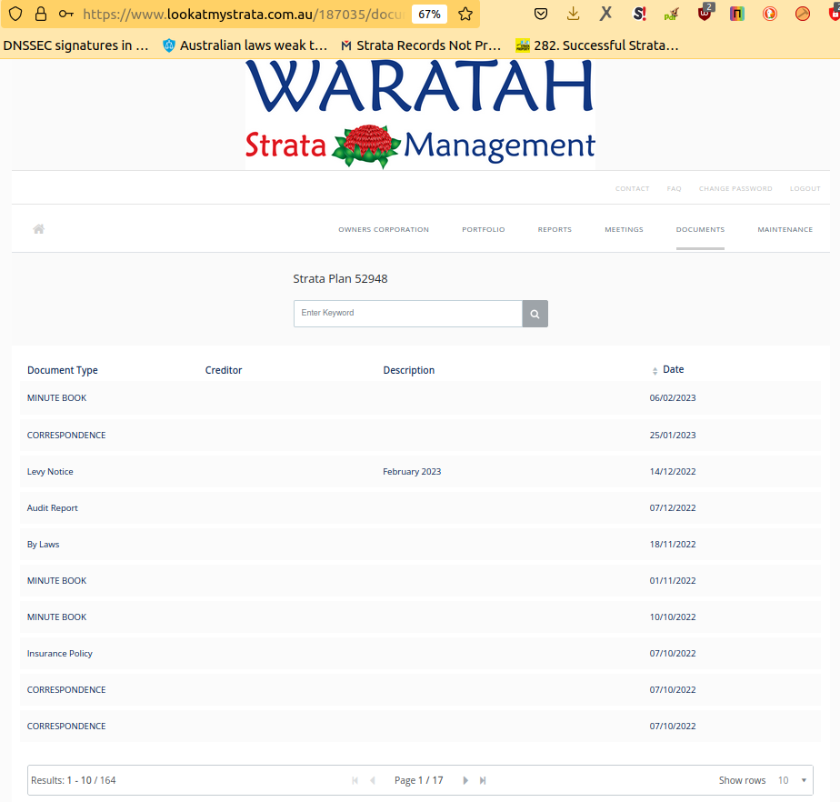Click the 18/11/2022 date cell
This screenshot has height=802, width=840.
click(x=673, y=545)
